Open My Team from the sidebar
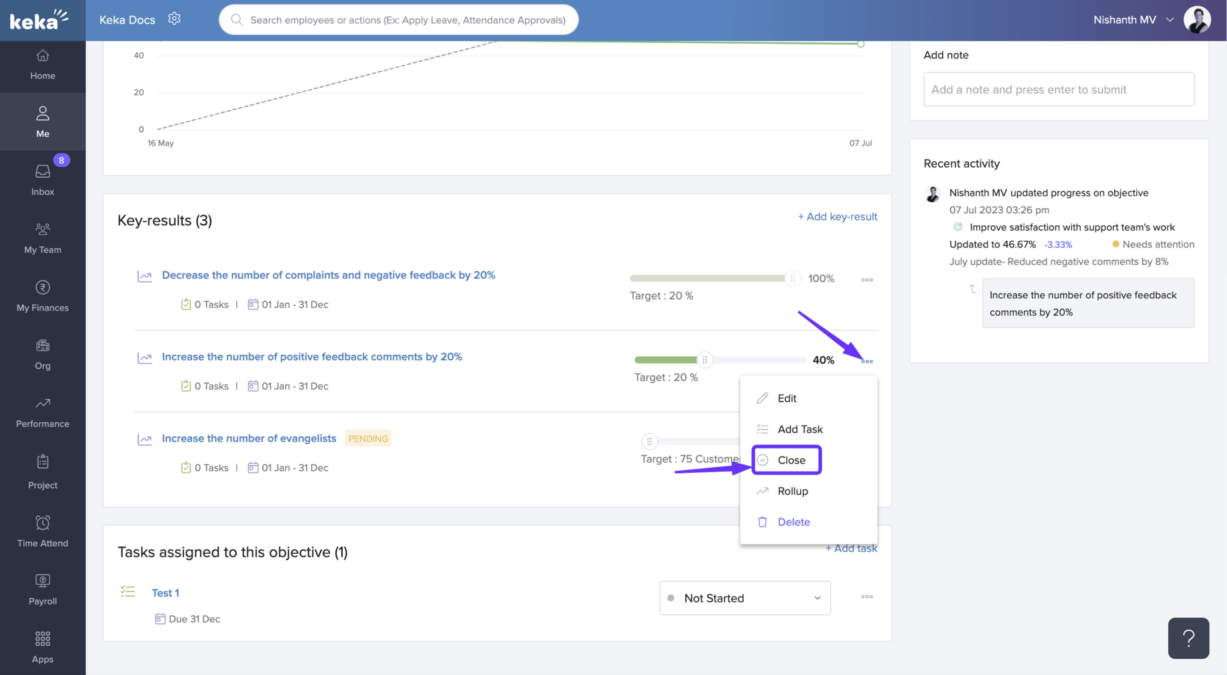Screen dimensions: 1227x675 [42, 237]
